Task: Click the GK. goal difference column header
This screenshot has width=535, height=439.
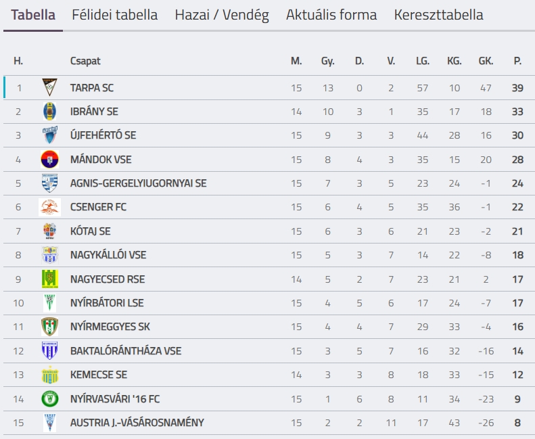Action: coord(486,61)
